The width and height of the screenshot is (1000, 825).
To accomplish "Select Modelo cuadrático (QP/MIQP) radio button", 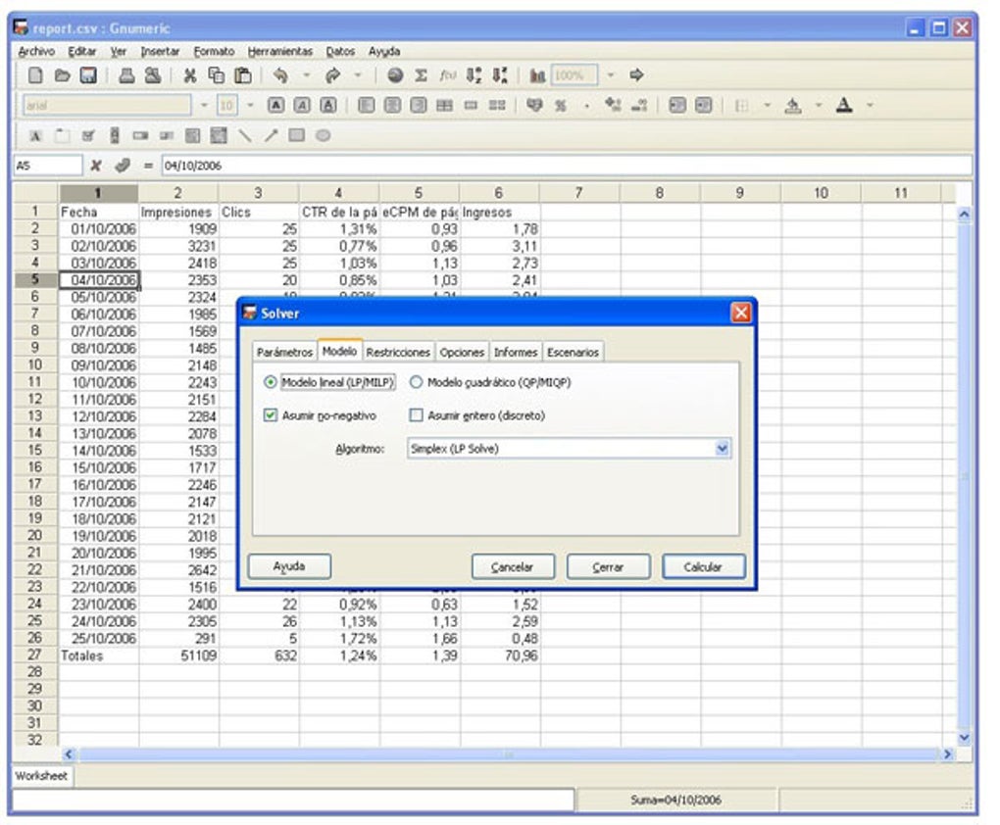I will point(416,383).
